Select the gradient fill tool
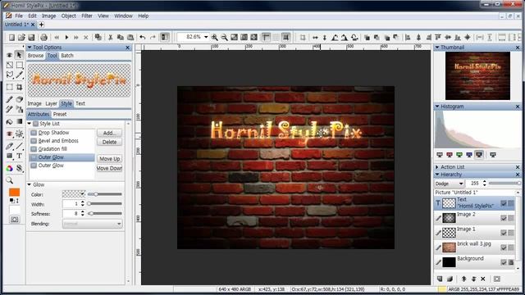This screenshot has height=295, width=525. pyautogui.click(x=19, y=121)
